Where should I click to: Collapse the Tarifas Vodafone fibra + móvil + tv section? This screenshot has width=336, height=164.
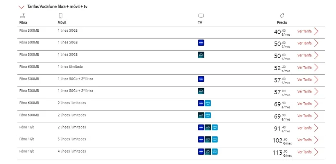(21, 7)
